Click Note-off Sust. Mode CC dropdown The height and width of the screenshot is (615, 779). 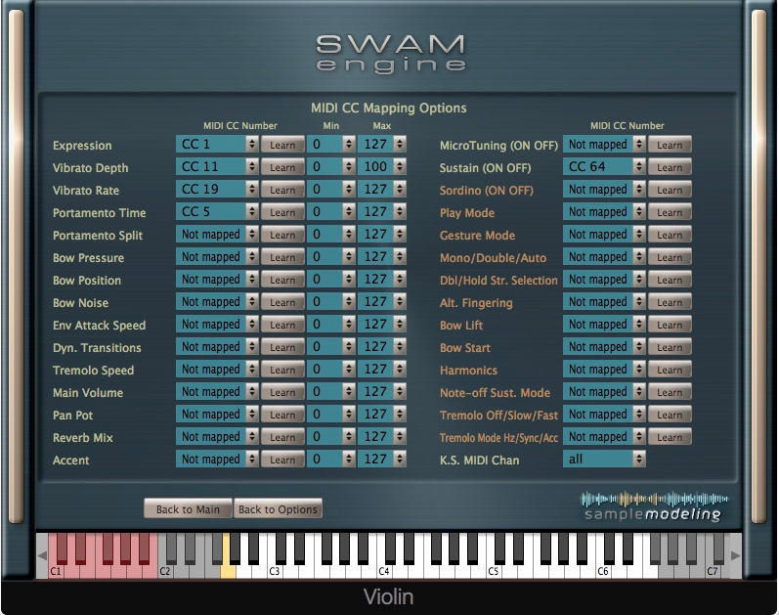coord(604,392)
